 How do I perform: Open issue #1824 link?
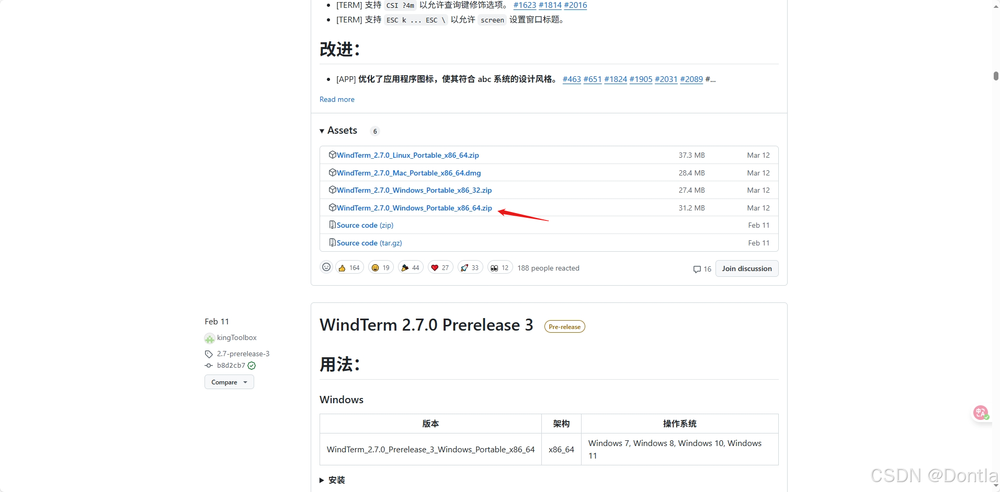coord(616,79)
